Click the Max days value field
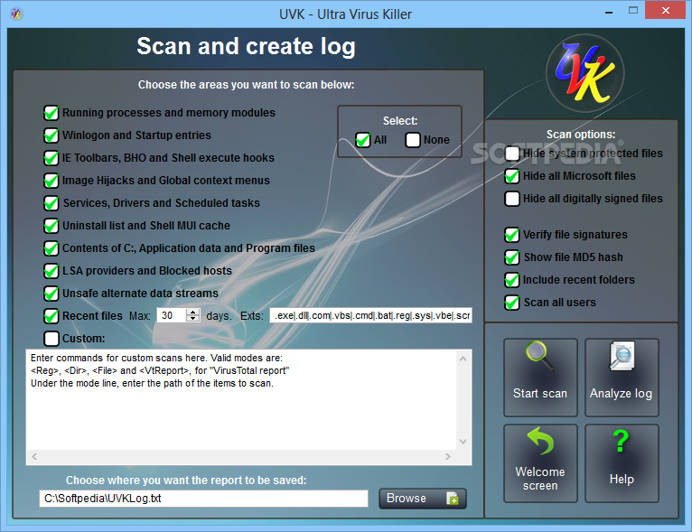The image size is (692, 532). pos(172,315)
